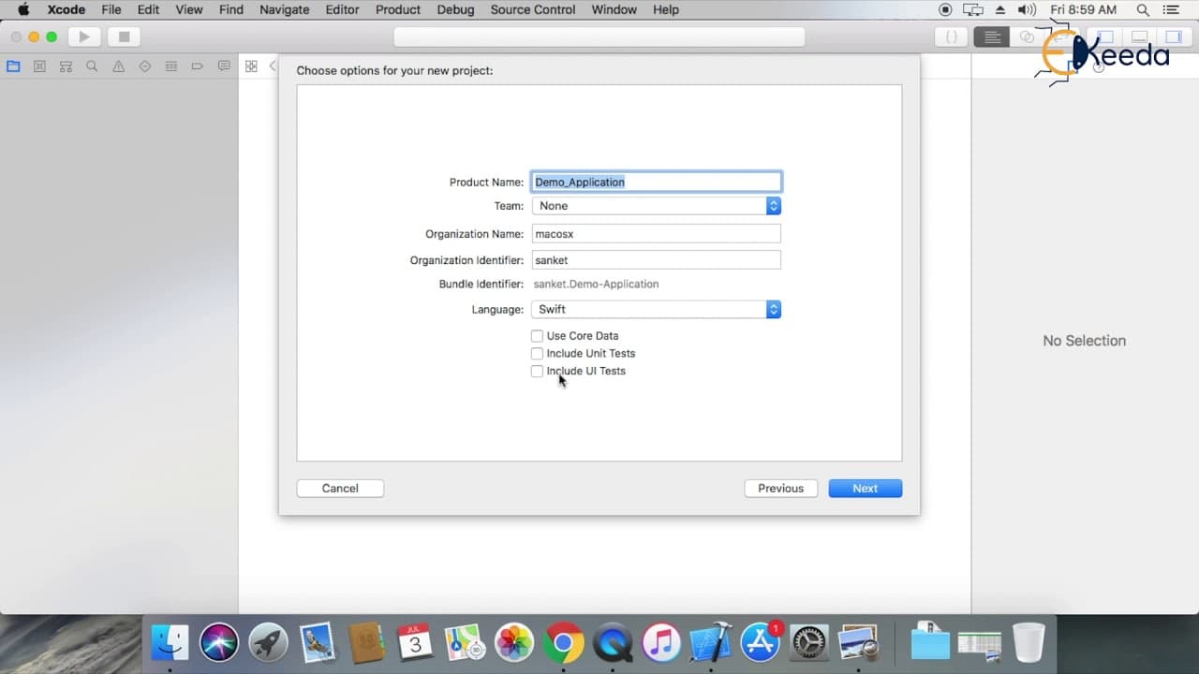Click the Xcode activity status bar

[599, 37]
